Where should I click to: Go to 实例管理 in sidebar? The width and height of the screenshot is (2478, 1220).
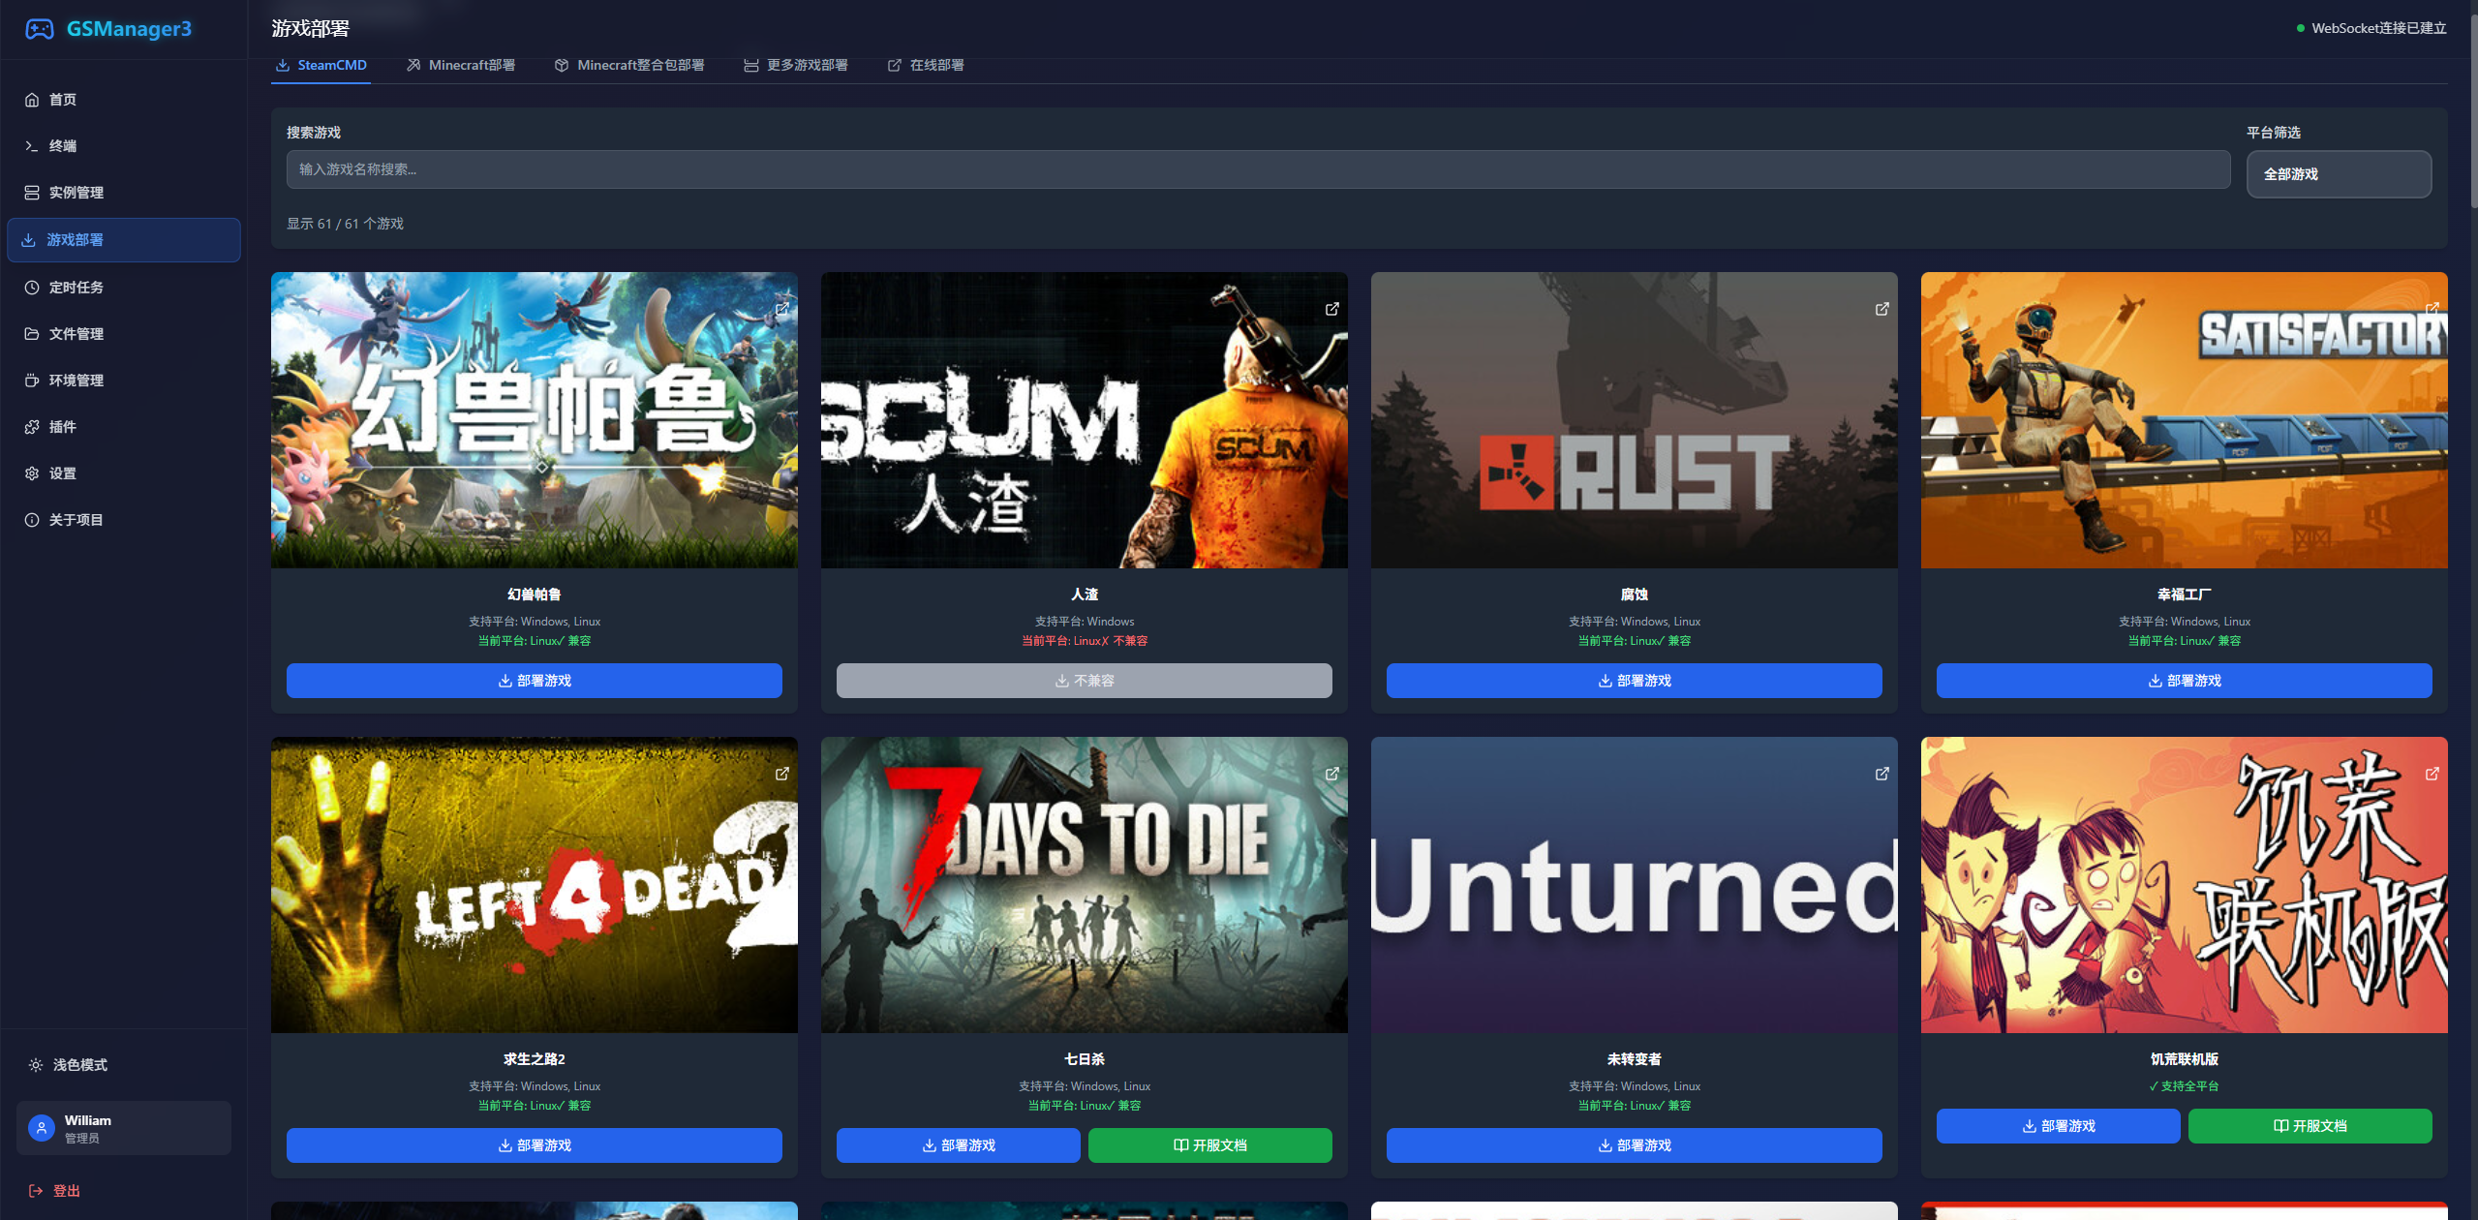coord(123,193)
